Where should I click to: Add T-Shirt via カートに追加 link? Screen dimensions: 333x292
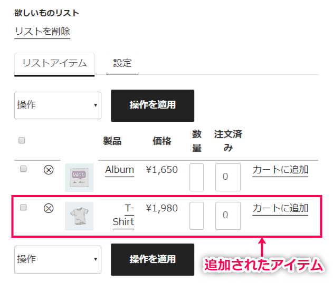point(280,208)
